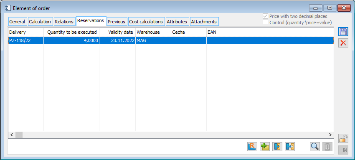Enable Control (quantity*price=value) checkbox
This screenshot has height=160, width=355.
pos(265,22)
